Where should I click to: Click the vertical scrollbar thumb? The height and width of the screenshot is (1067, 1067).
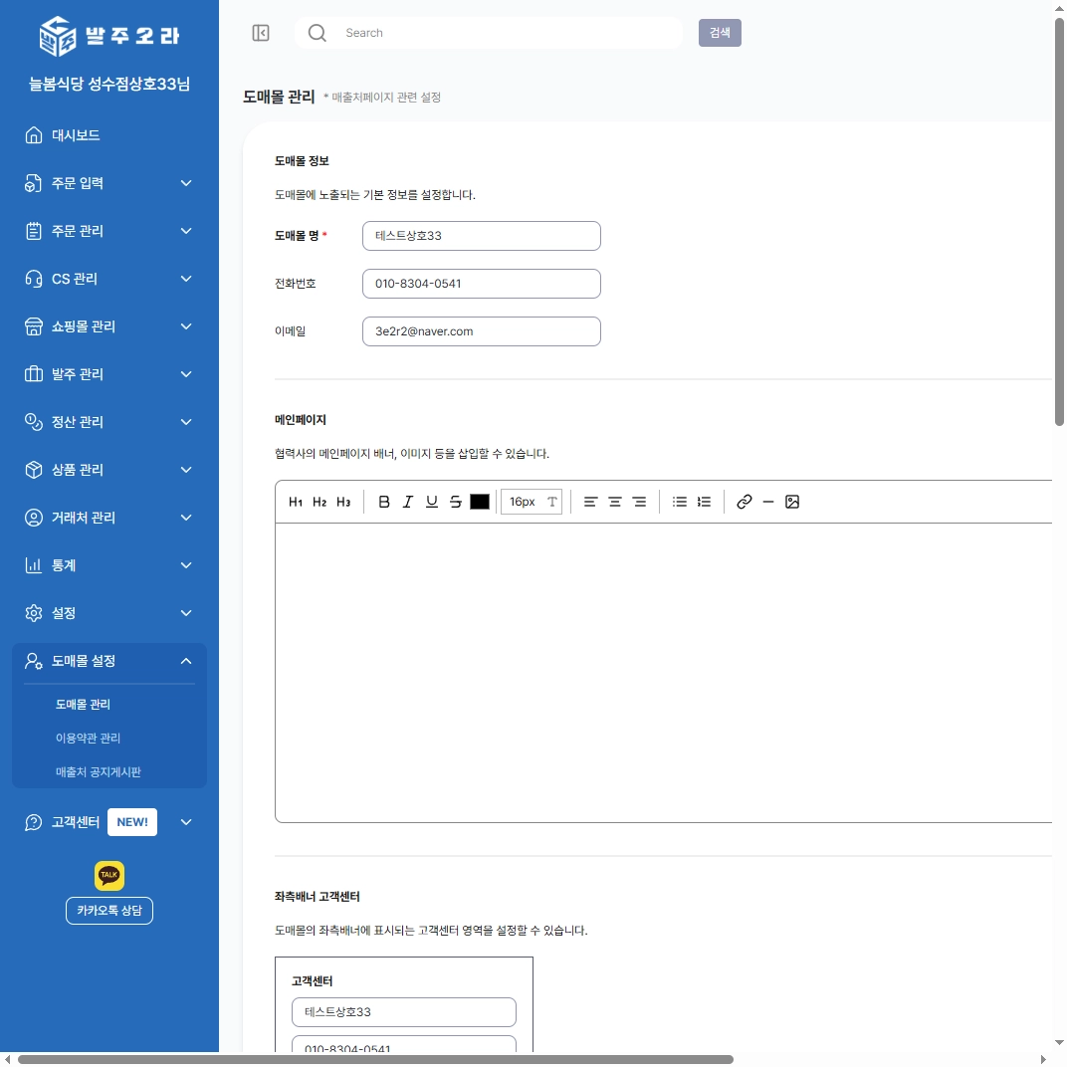coord(1059,222)
